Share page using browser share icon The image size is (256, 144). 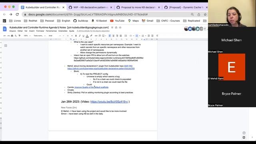pyautogui.click(x=199, y=14)
